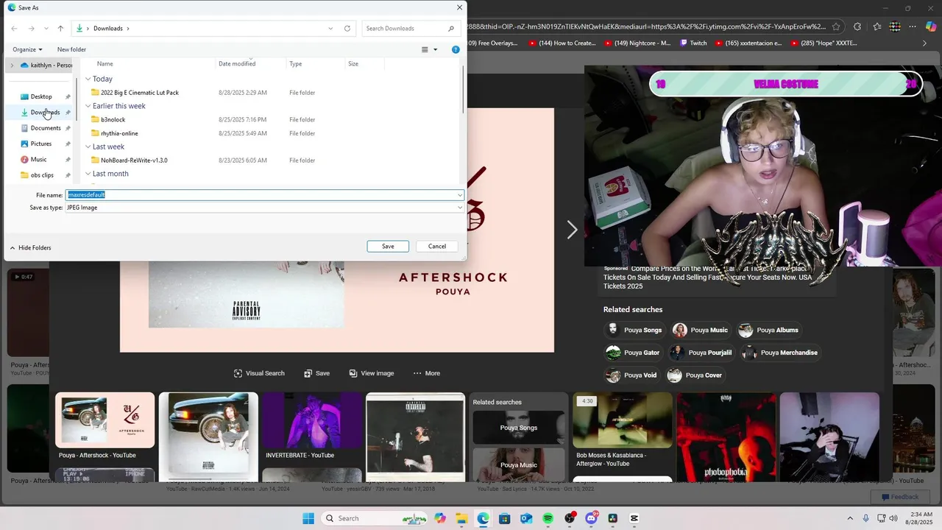Screen dimensions: 942x530
Task: Go up one folder level in Save As dialog
Action: (60, 29)
